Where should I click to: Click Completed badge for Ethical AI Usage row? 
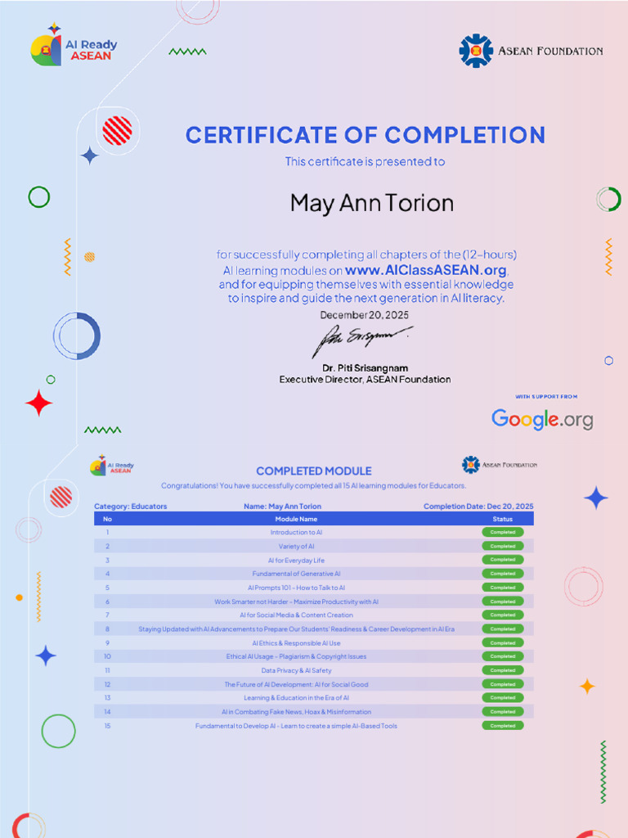coord(503,656)
